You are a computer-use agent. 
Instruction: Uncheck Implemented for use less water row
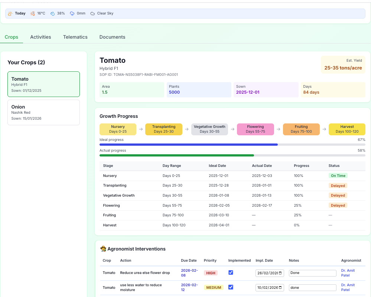click(x=231, y=287)
